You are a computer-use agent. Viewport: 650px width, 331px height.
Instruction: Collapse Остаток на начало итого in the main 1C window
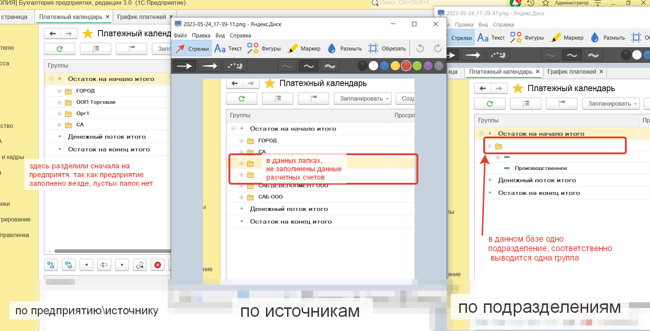point(51,79)
